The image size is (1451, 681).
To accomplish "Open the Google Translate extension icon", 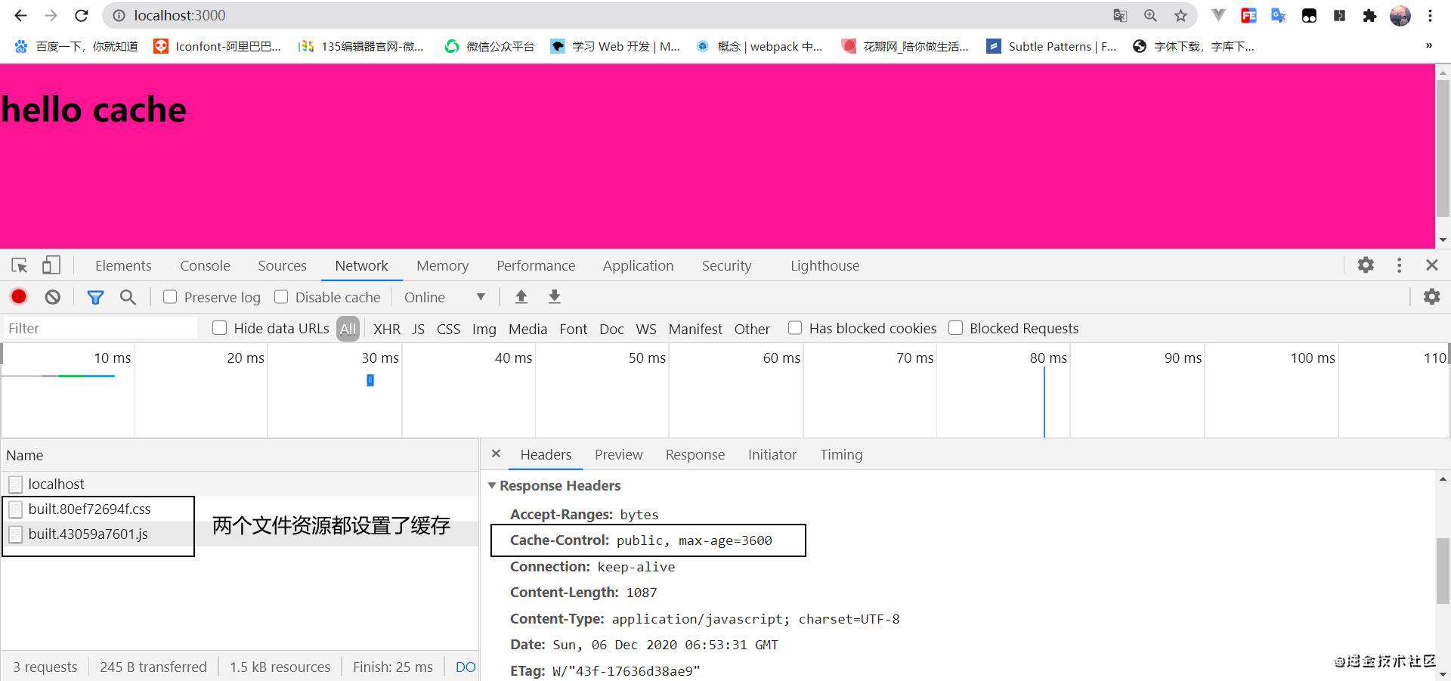I will (x=1279, y=15).
